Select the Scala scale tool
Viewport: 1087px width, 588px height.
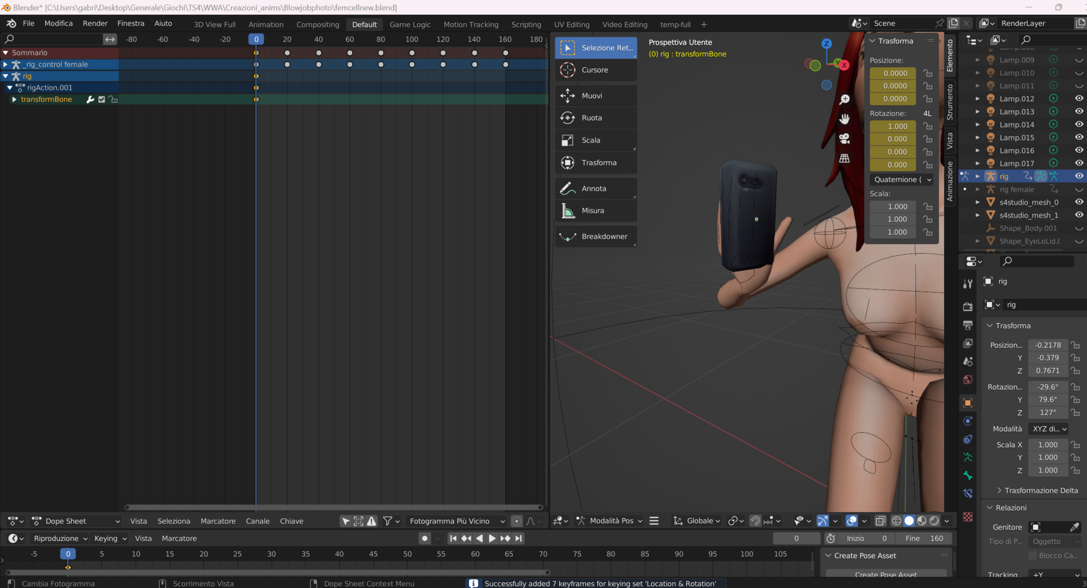[x=596, y=140]
